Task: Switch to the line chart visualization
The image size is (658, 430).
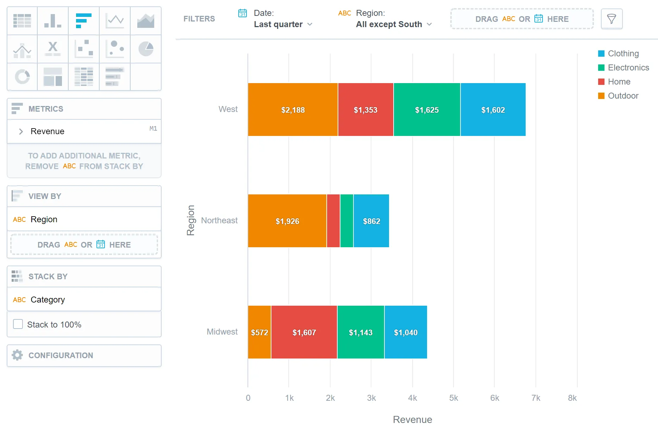Action: pyautogui.click(x=114, y=21)
